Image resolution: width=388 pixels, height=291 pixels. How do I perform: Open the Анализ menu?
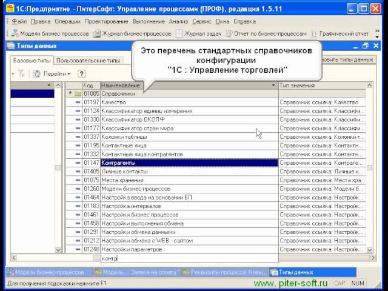click(x=178, y=22)
